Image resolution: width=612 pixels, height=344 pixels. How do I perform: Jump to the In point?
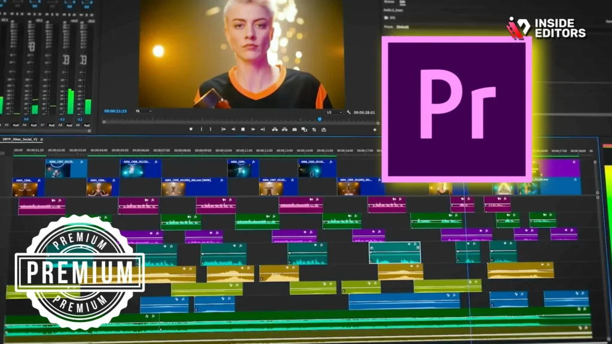pyautogui.click(x=224, y=129)
